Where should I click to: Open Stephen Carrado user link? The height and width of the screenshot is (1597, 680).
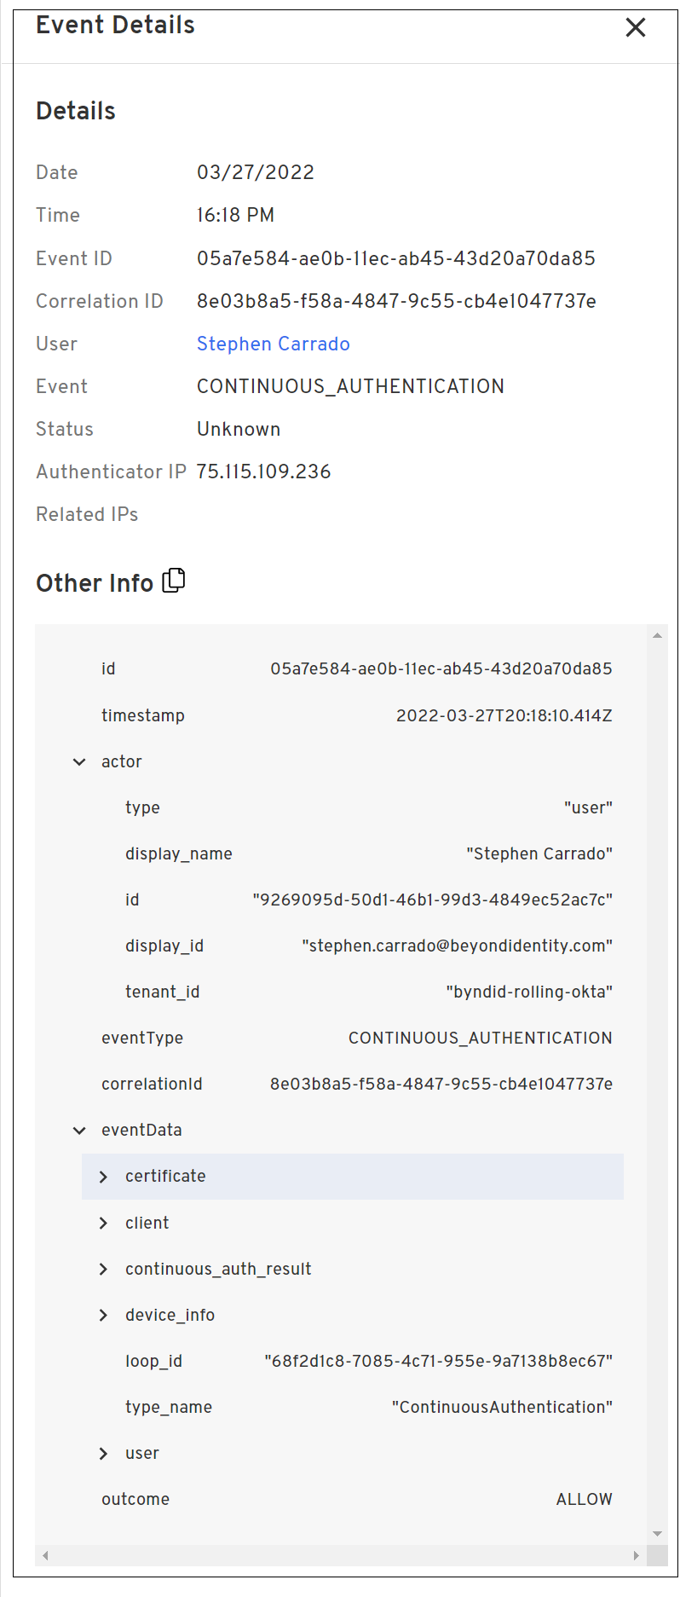[273, 344]
